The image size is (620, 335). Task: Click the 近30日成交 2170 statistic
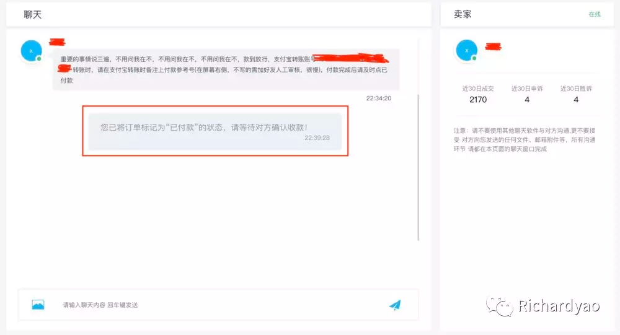[x=478, y=95]
